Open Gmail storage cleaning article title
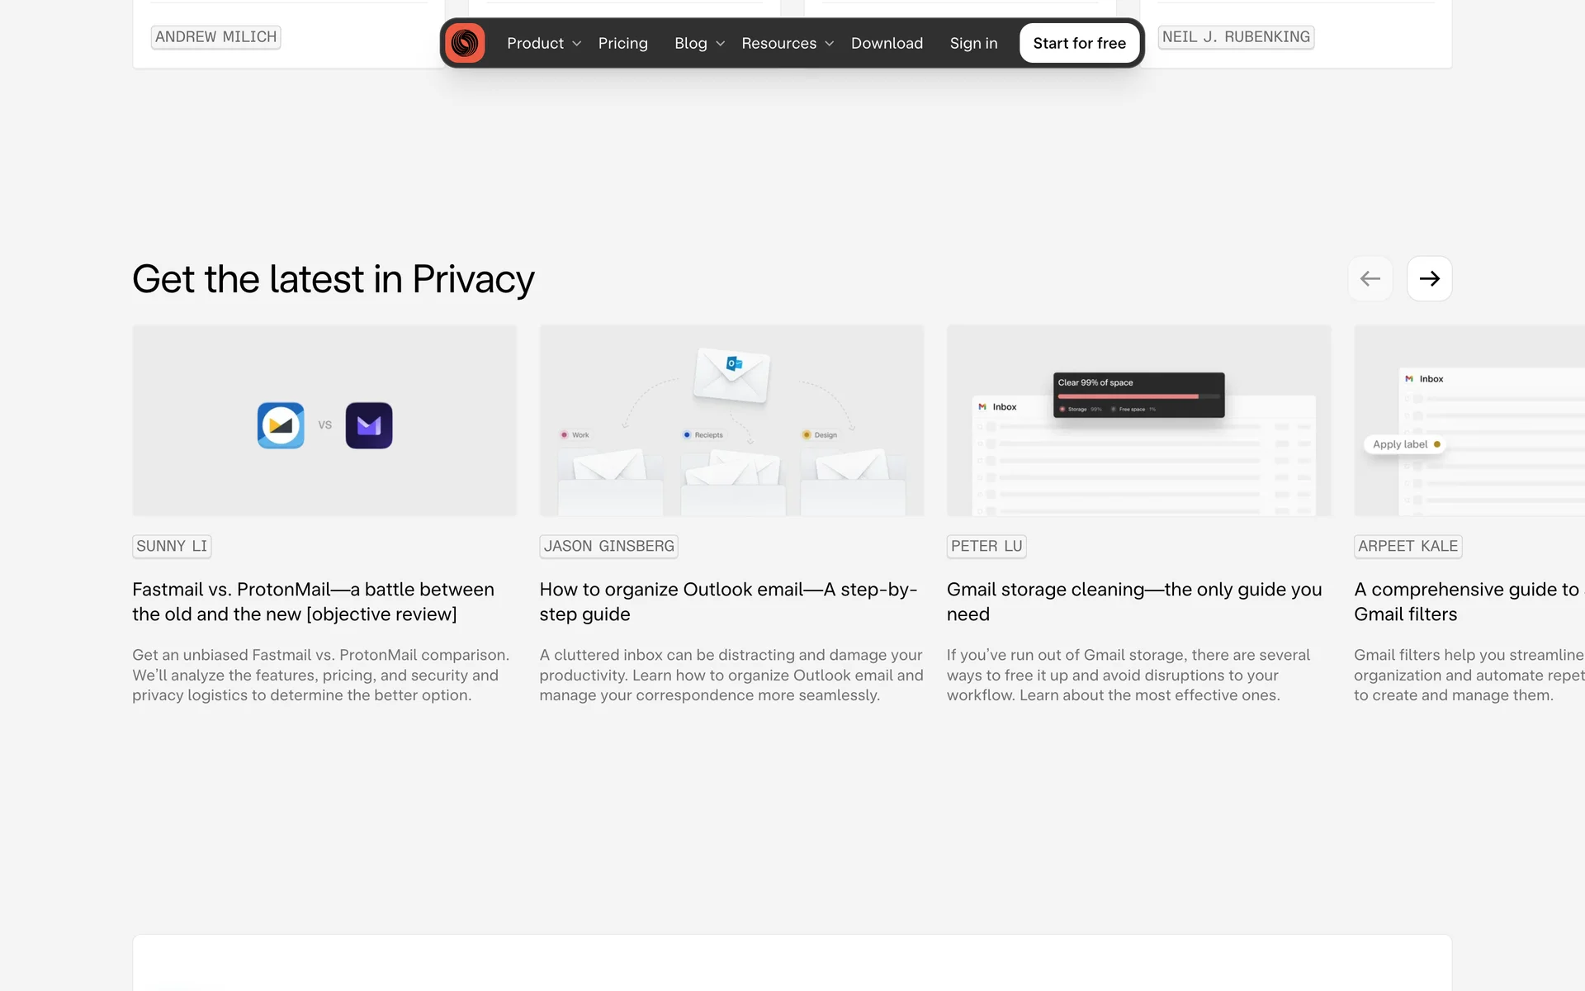The width and height of the screenshot is (1585, 991). 1133,601
